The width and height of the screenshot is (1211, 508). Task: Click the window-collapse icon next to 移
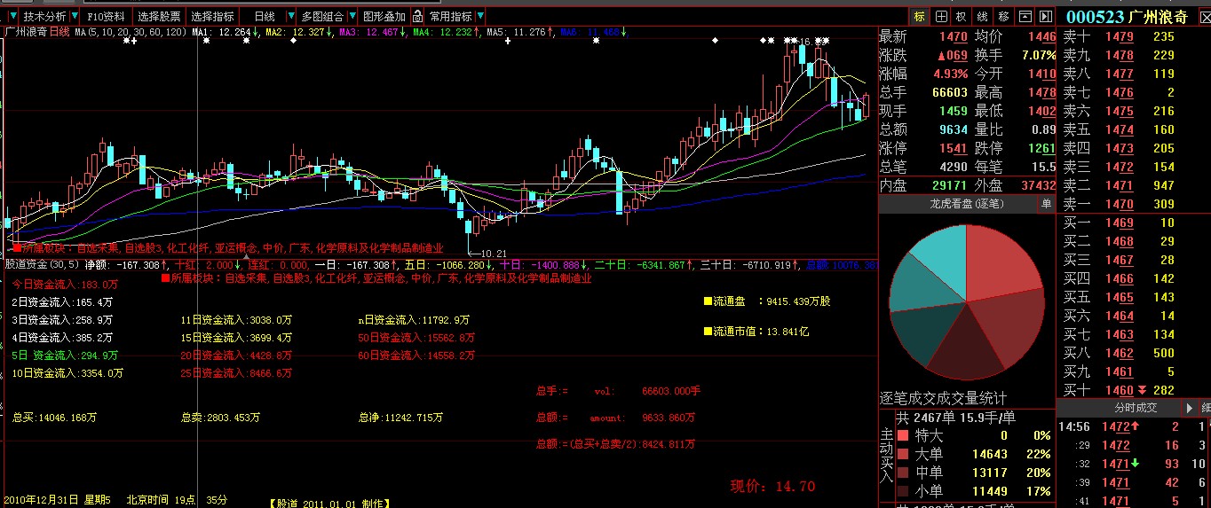[1025, 16]
